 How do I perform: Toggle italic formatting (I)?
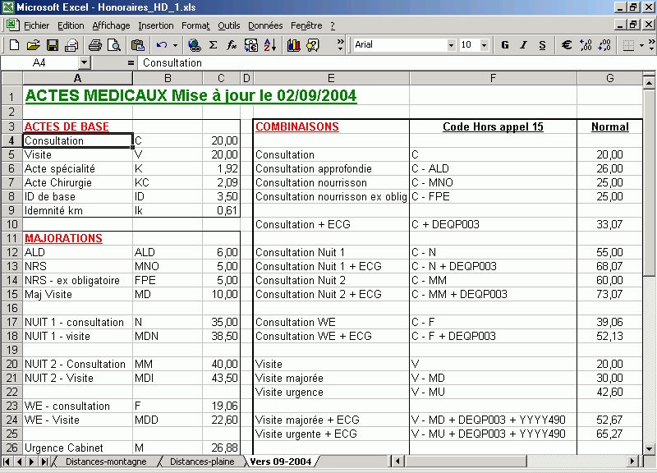coord(524,45)
